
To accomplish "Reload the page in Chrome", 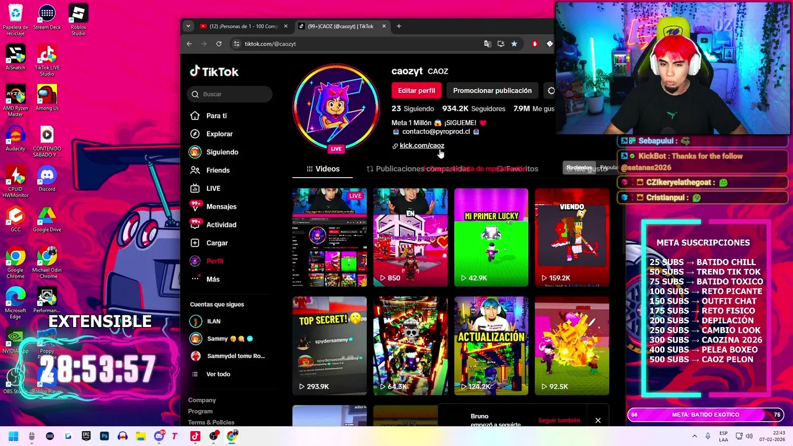I will [219, 44].
